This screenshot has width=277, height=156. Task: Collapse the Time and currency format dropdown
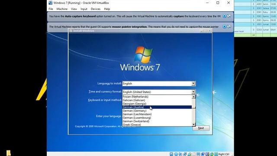193,92
